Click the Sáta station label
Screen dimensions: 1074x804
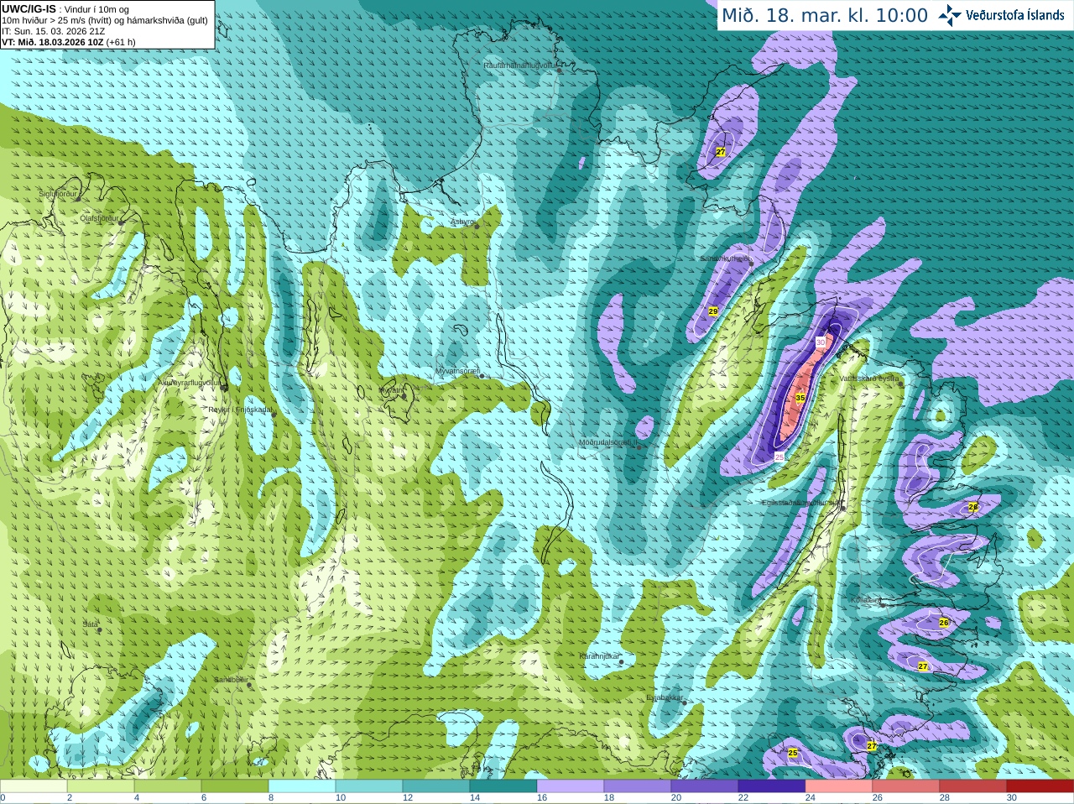click(90, 624)
